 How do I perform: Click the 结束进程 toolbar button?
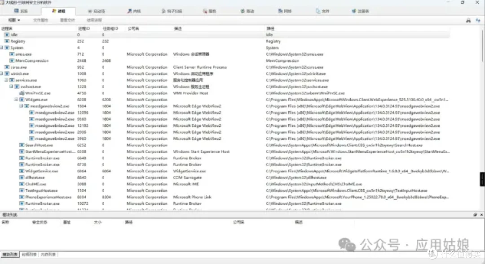point(94,20)
